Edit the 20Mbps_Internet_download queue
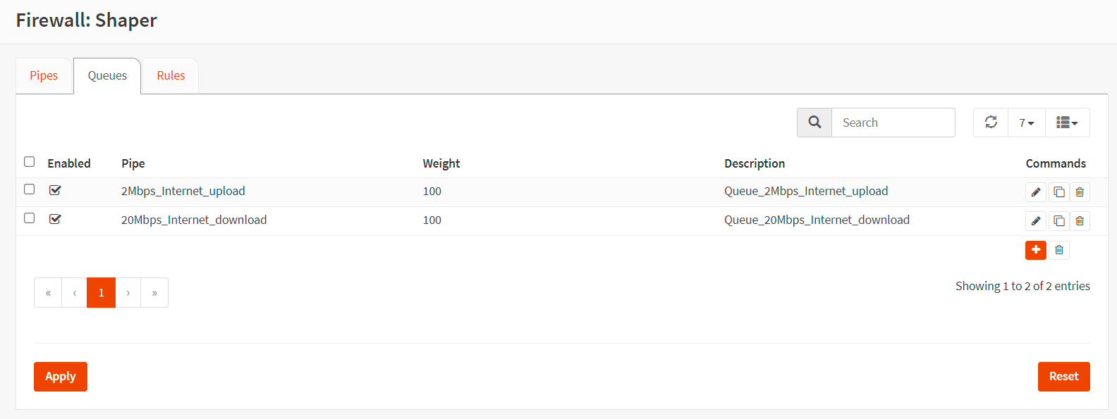The image size is (1117, 419). coord(1035,221)
